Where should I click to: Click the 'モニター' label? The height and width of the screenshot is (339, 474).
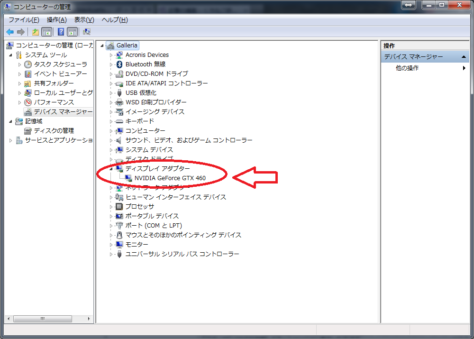[x=137, y=244]
